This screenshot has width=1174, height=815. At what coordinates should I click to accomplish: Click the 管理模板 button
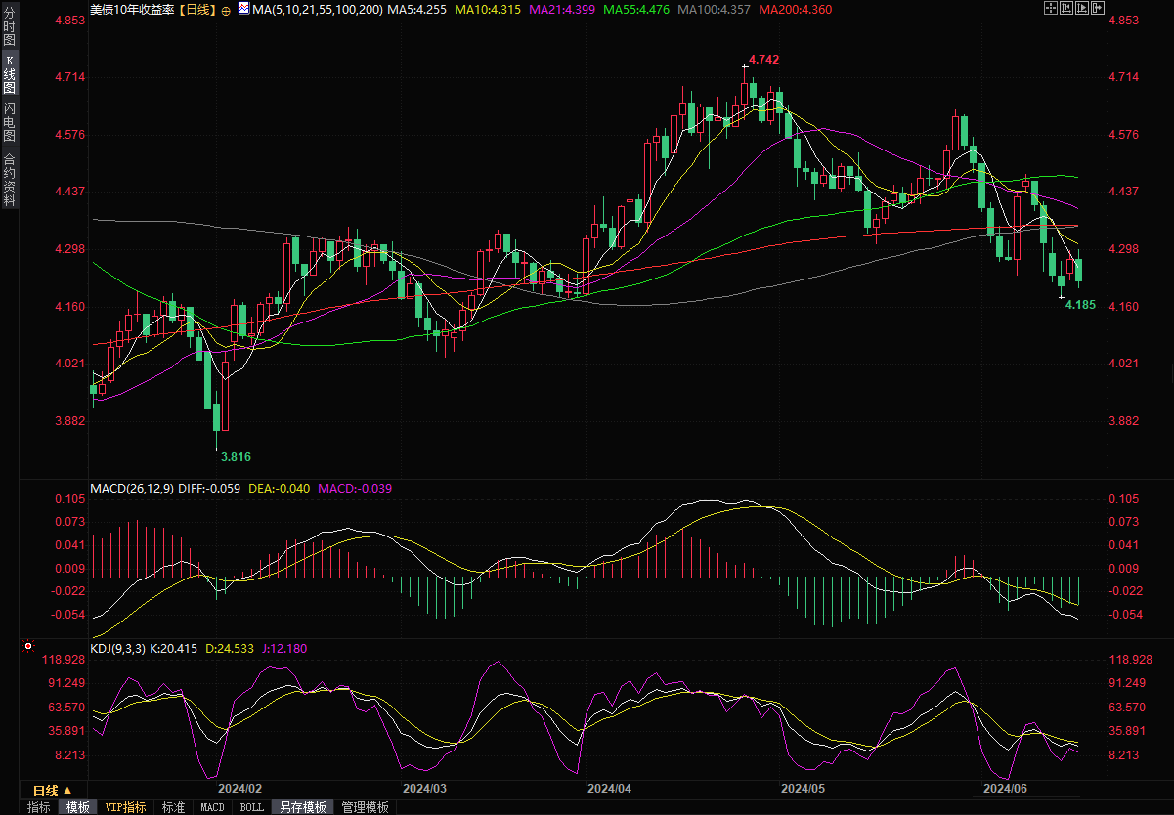pyautogui.click(x=364, y=807)
